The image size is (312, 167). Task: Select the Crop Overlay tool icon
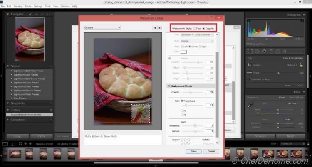250,52
